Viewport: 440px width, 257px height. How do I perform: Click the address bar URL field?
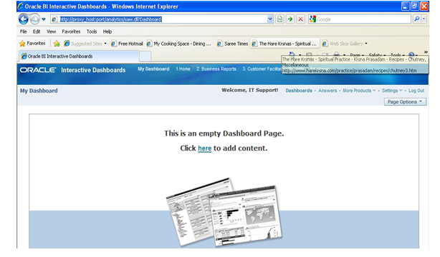(163, 19)
